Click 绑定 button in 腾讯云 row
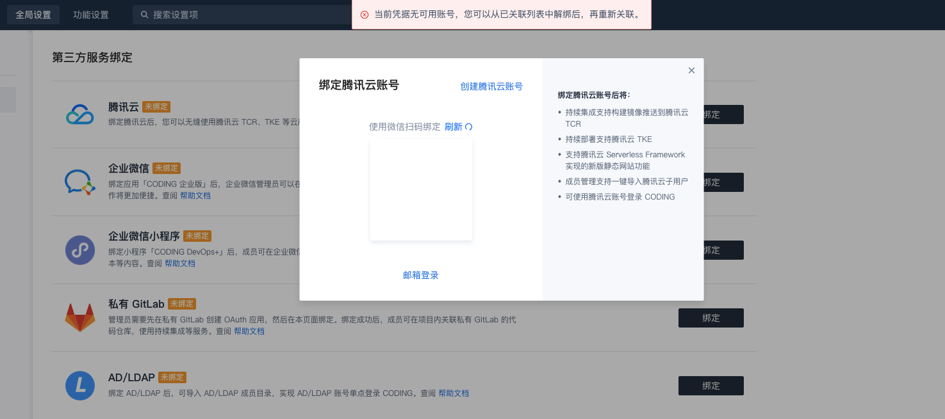Viewport: 945px width, 419px height. click(723, 115)
